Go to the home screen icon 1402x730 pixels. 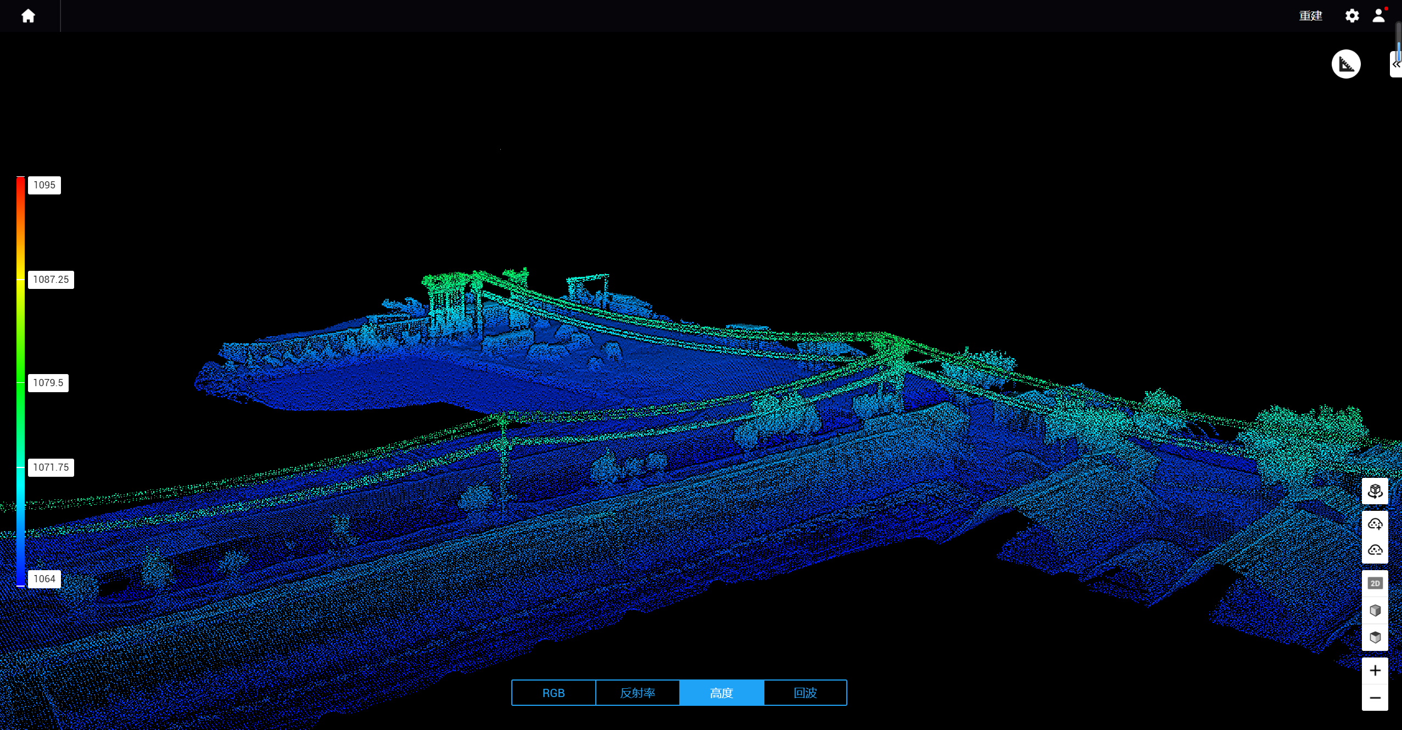[28, 16]
